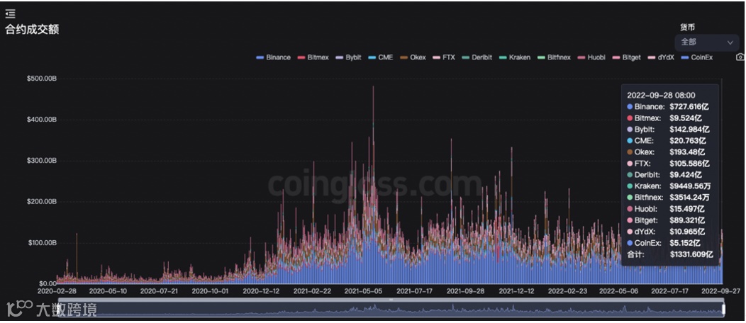Toggle CoinEx series in legend
Viewport: 746px width, 323px height.
696,57
